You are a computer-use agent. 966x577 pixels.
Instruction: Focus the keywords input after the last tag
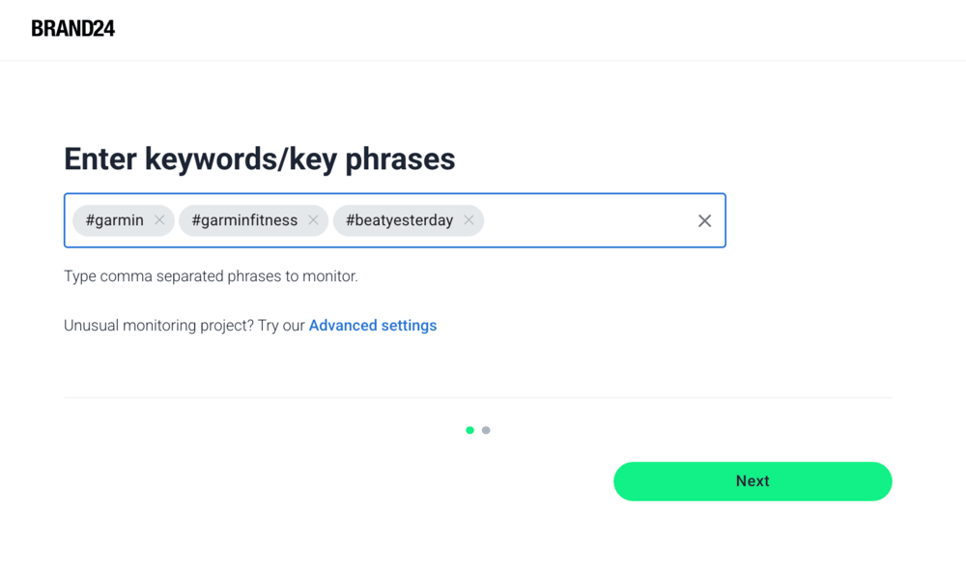[x=584, y=220]
